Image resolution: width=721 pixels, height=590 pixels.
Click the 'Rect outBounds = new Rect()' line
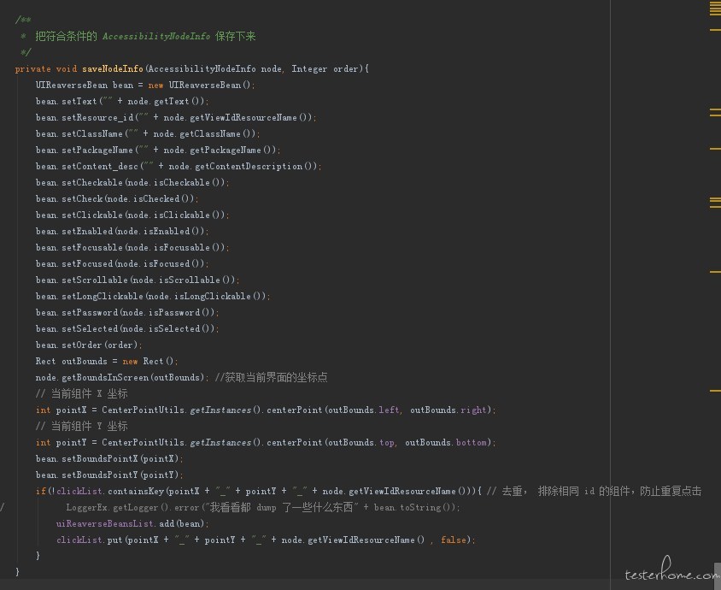[107, 362]
